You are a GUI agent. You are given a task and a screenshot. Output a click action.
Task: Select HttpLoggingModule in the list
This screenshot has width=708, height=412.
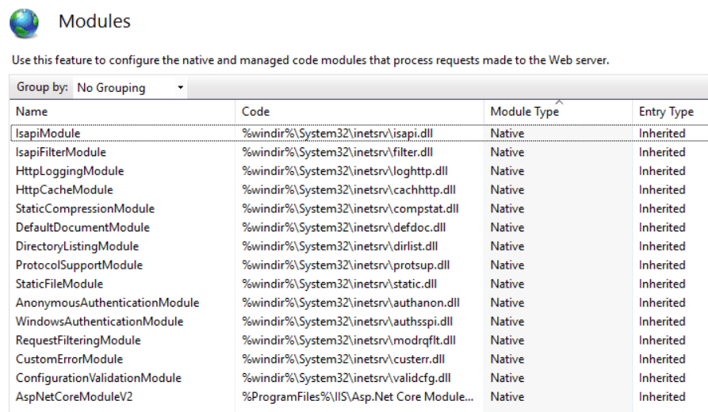70,171
